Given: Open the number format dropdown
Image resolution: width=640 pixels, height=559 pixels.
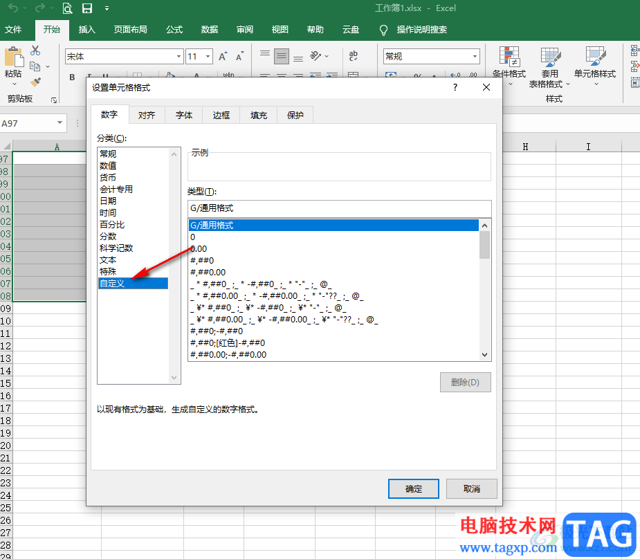Looking at the screenshot, I should click(475, 56).
